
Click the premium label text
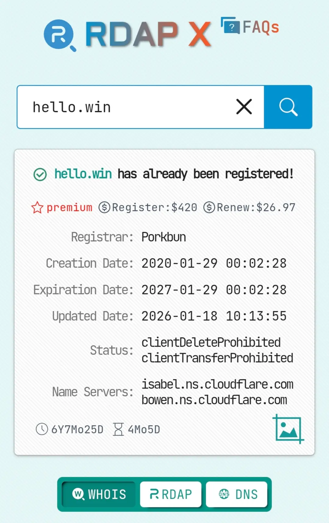point(69,207)
